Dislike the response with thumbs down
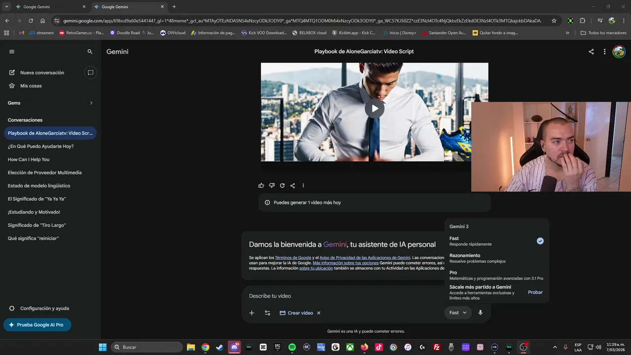Screen dimensions: 631x355 pyautogui.click(x=272, y=185)
